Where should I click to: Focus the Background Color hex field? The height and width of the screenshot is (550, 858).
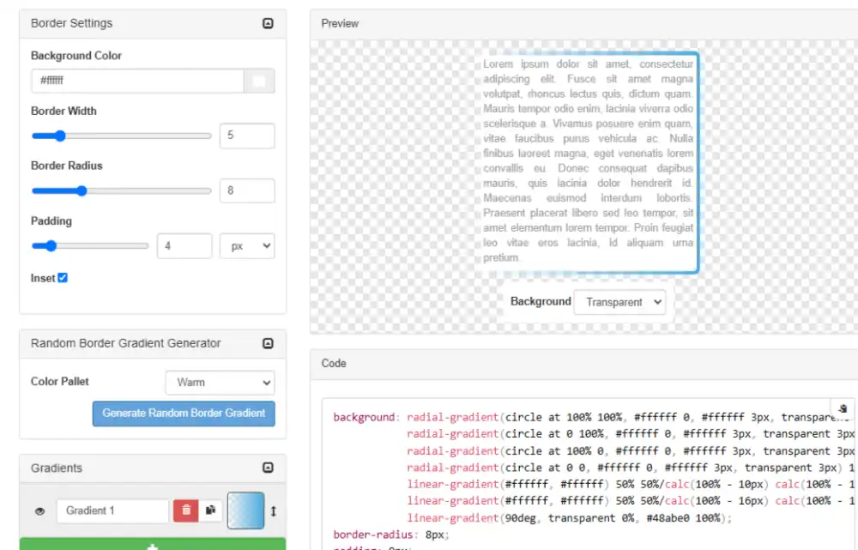[137, 81]
